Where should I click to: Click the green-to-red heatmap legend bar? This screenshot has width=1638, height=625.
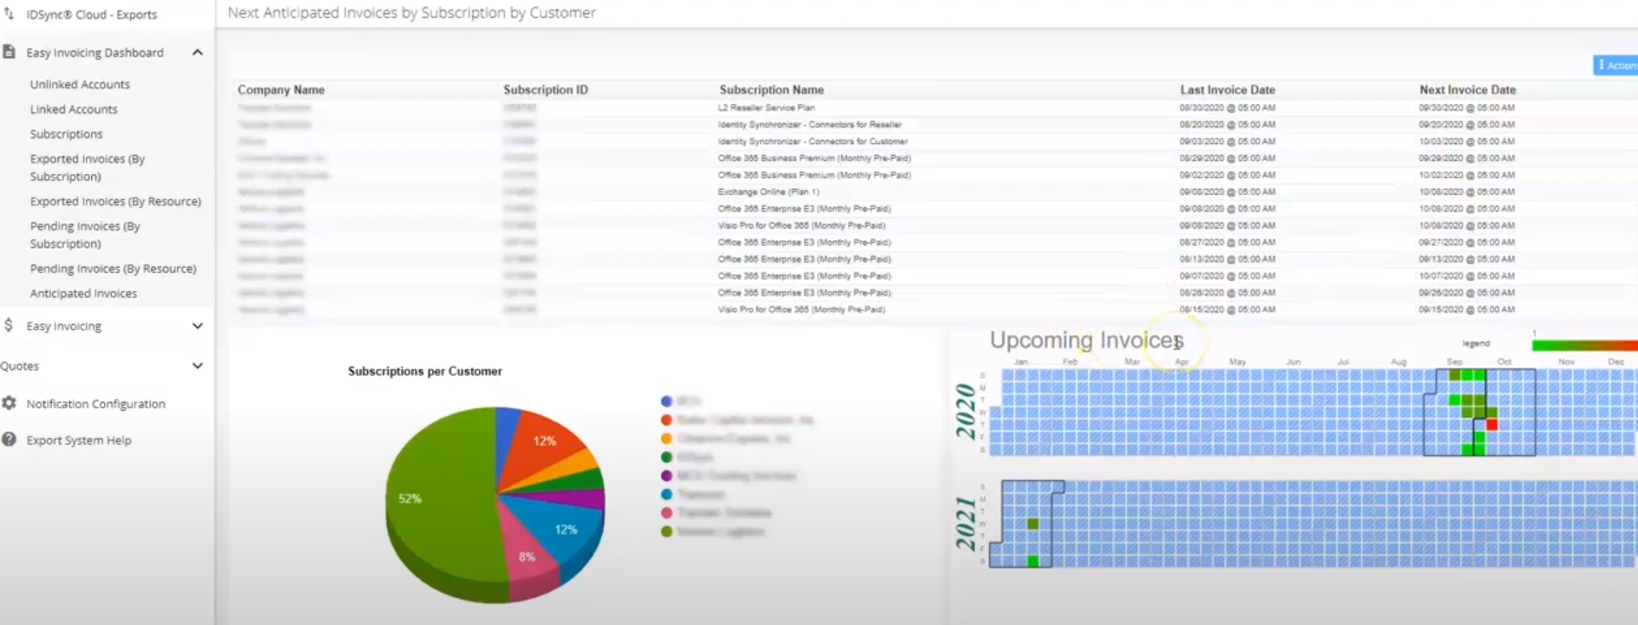point(1584,345)
